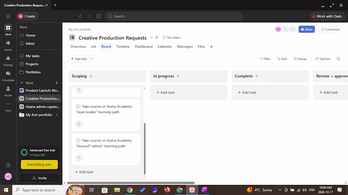Click the project list icon beside the title
The width and height of the screenshot is (348, 195).
point(72,38)
